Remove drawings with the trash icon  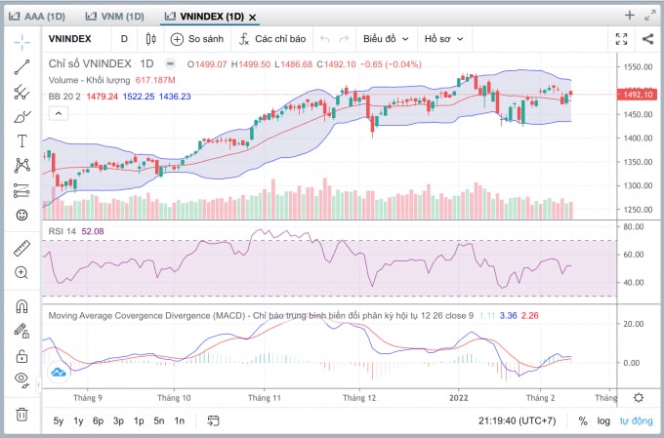click(22, 414)
